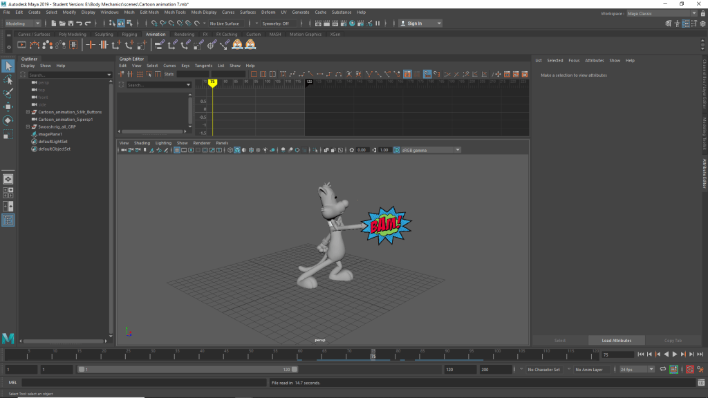This screenshot has width=708, height=398.
Task: Jump to the start of playback range
Action: click(x=640, y=354)
